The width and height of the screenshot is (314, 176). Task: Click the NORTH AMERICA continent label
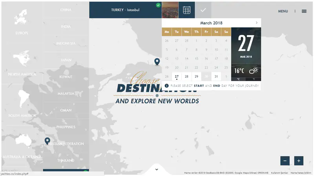[x=22, y=74]
